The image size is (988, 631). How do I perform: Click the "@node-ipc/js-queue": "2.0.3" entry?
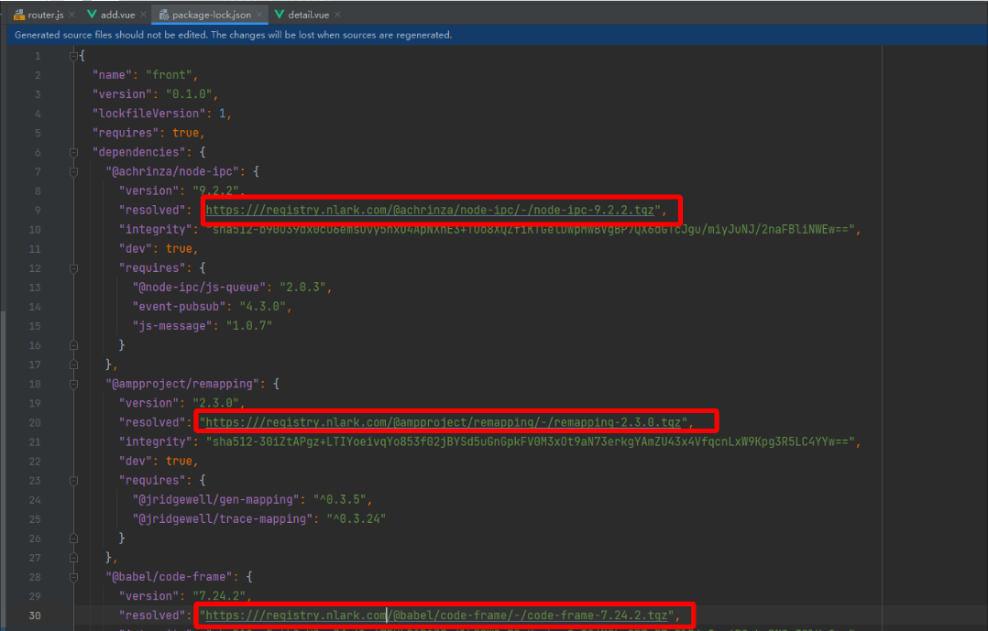pyautogui.click(x=232, y=288)
